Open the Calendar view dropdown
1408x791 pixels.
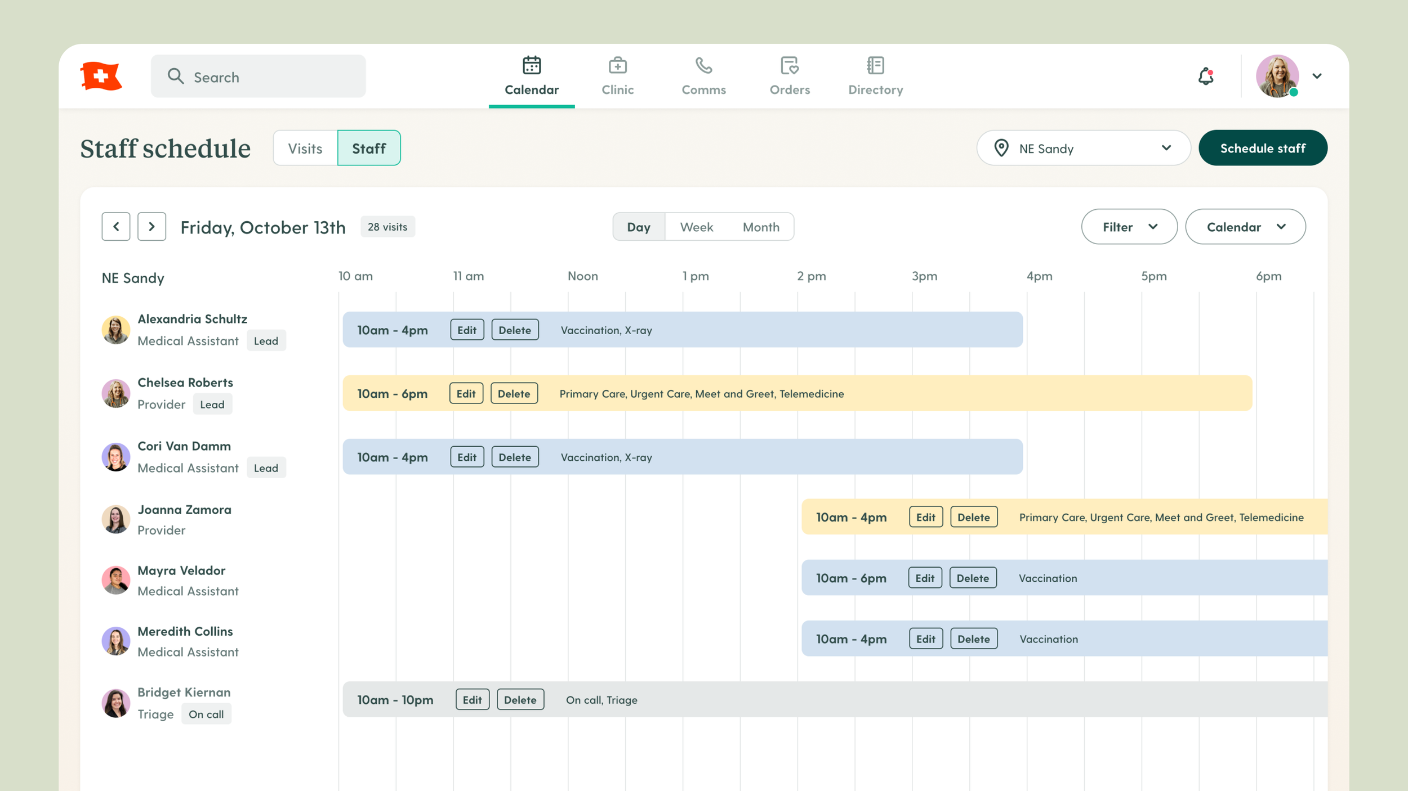coord(1245,227)
